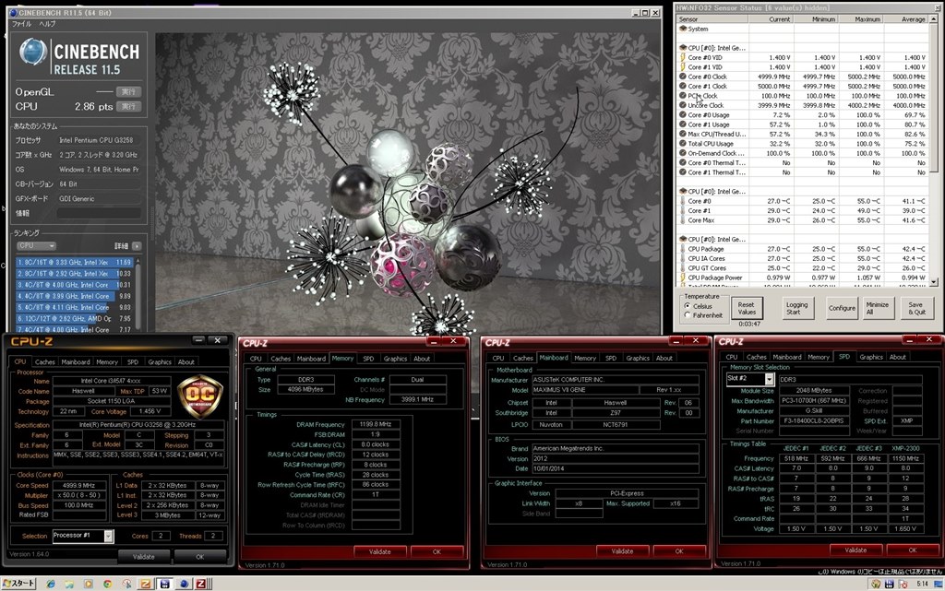This screenshot has width=945, height=591.
Task: Click the orange Z CPU-Z taskbar icon
Action: tap(146, 584)
